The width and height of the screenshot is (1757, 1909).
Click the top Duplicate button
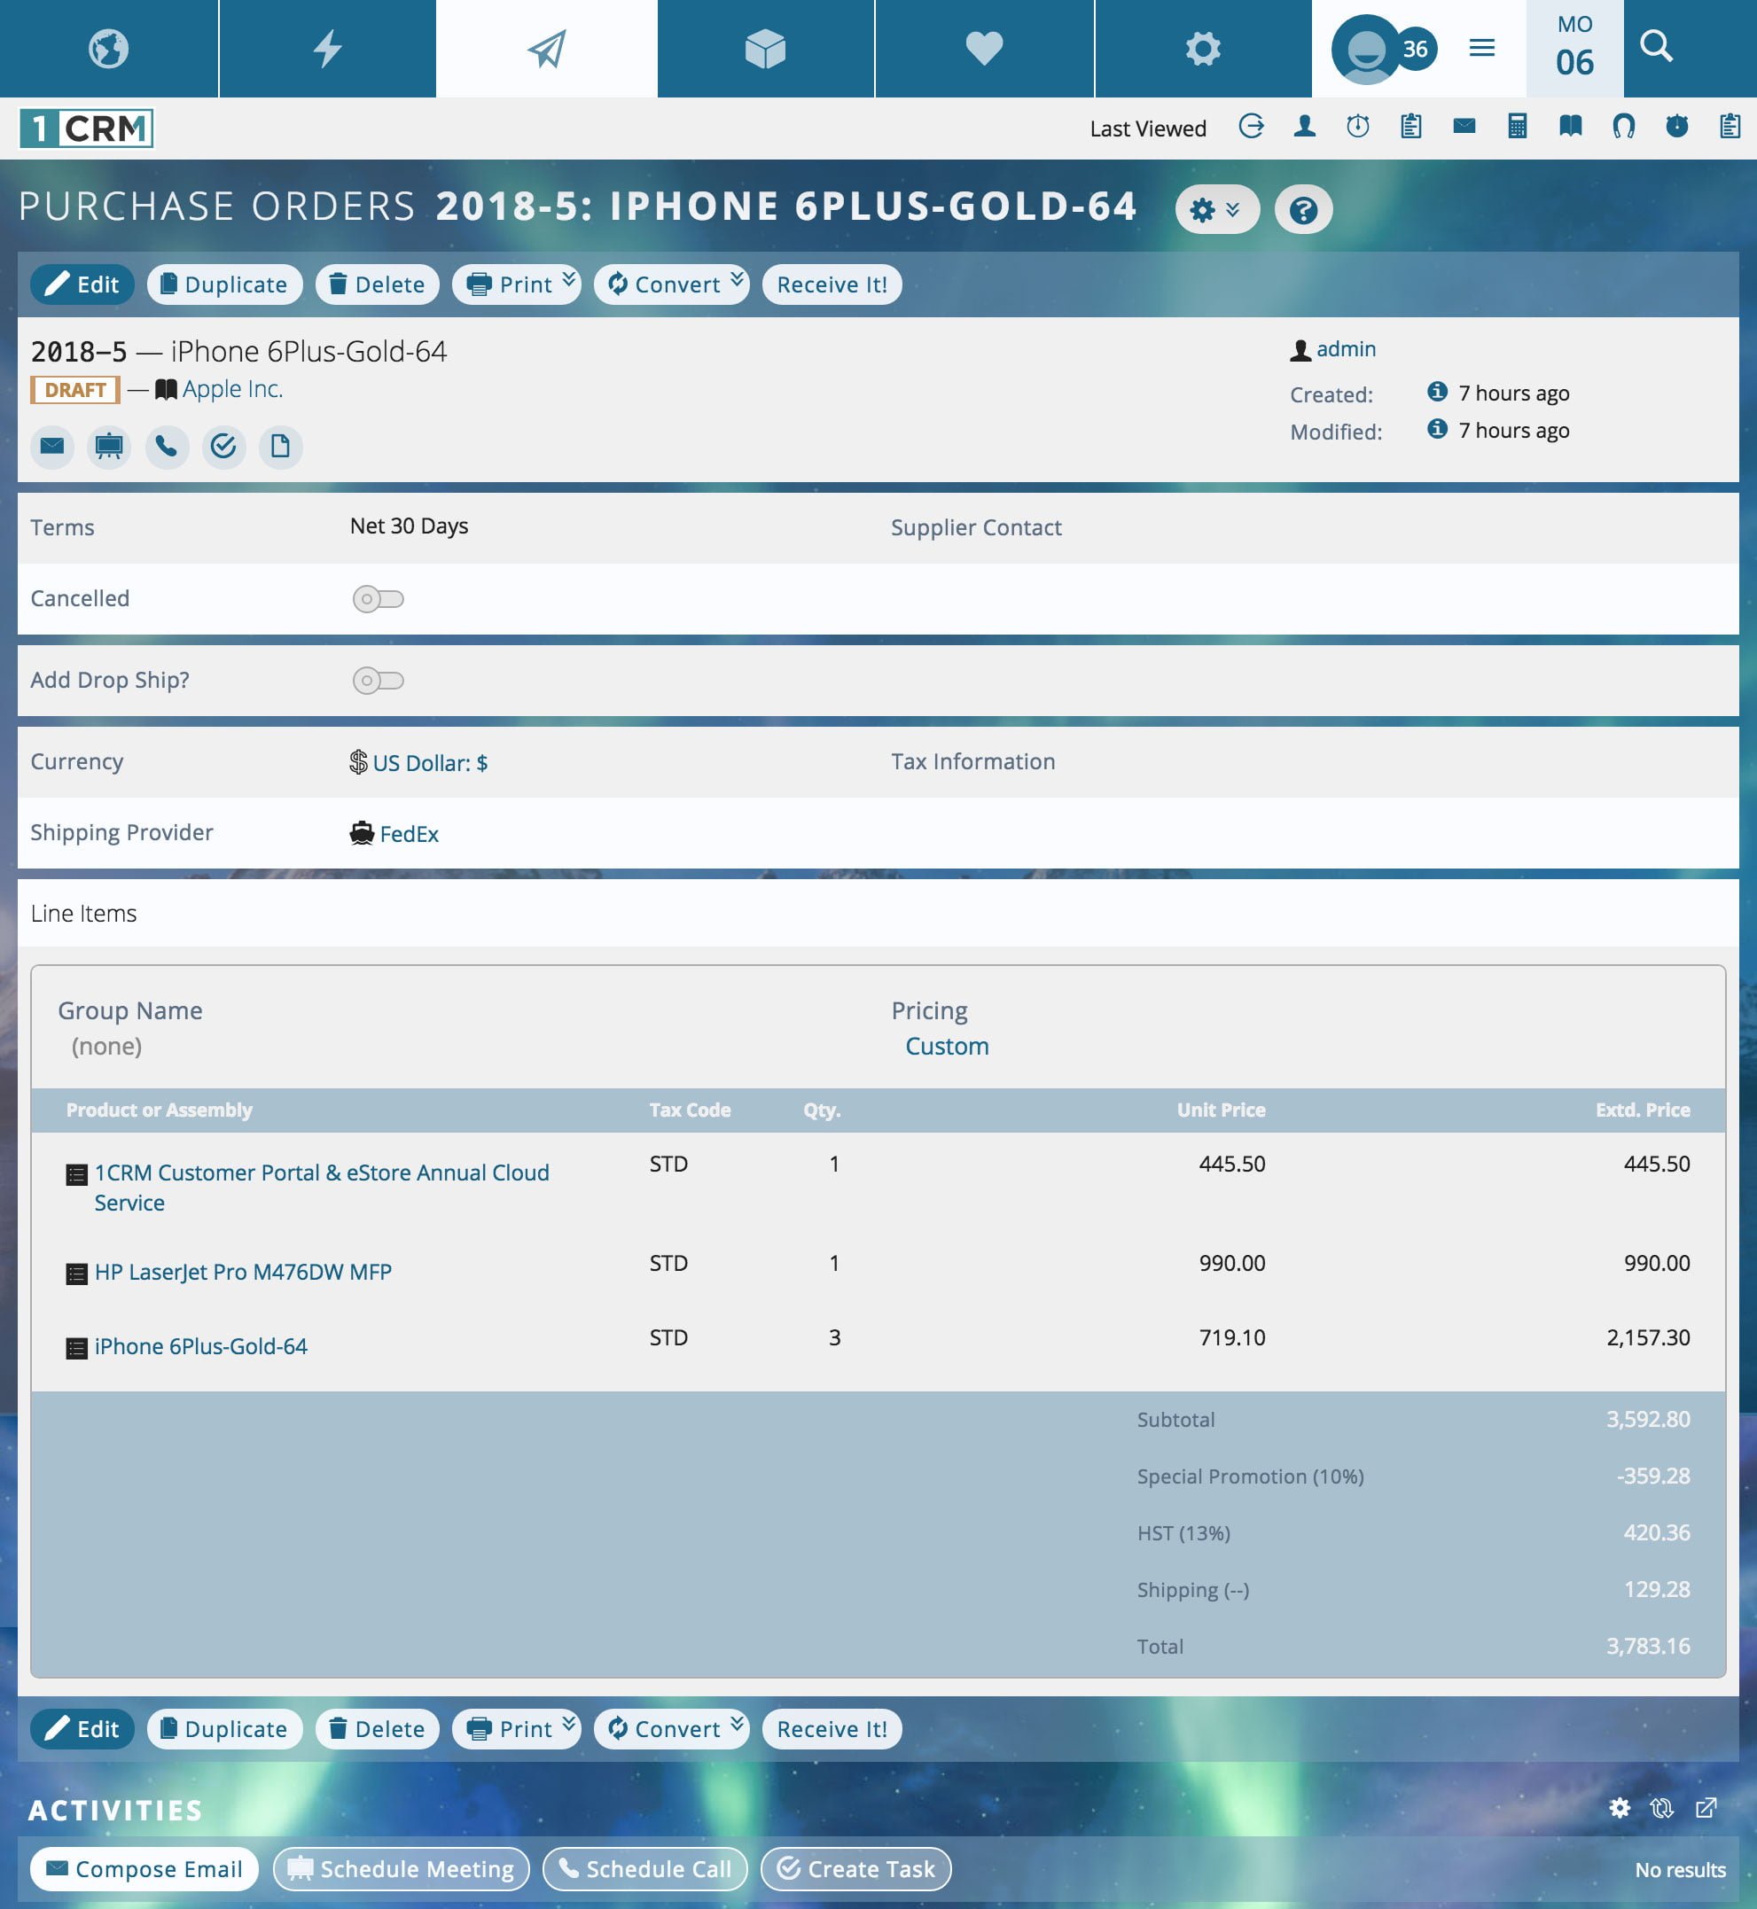[x=224, y=284]
